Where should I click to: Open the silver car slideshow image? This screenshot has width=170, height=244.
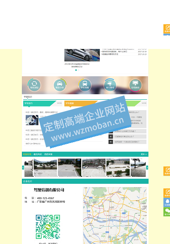pyautogui.click(x=82, y=55)
